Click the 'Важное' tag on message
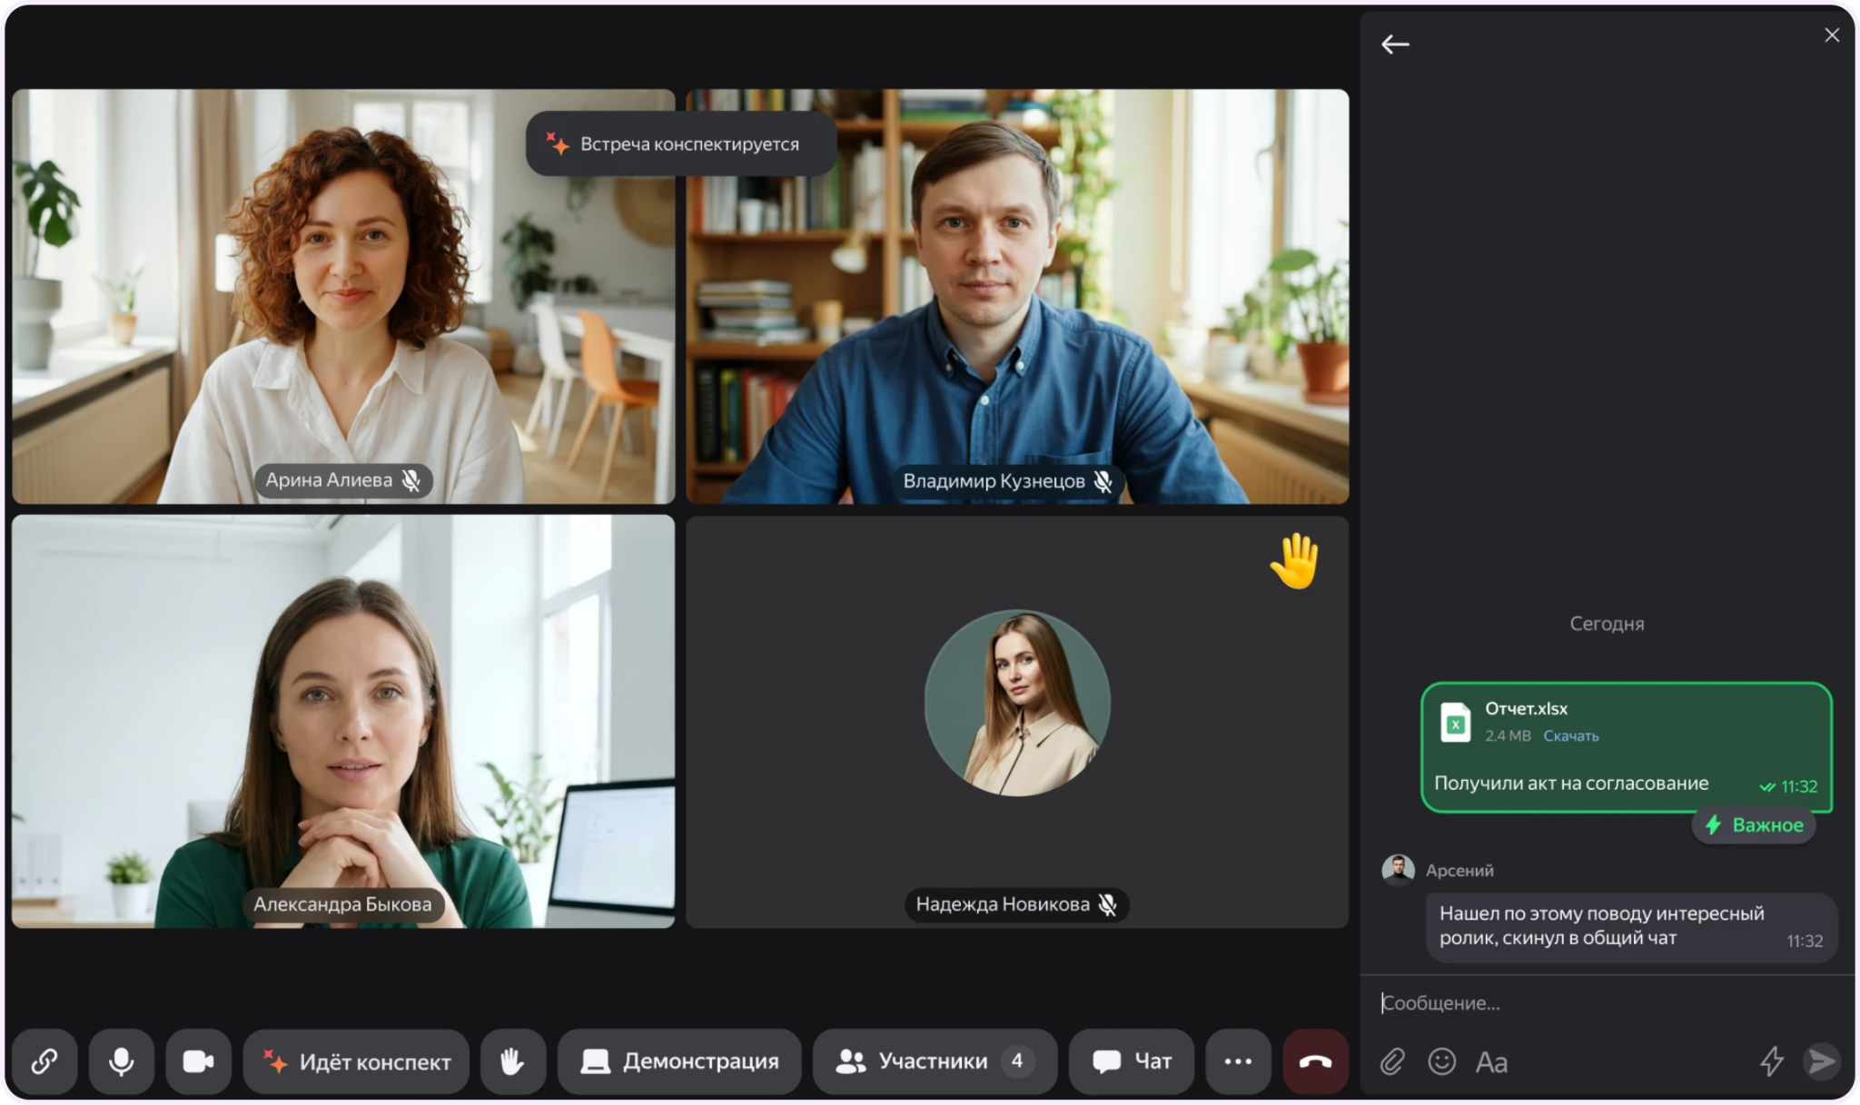Viewport: 1860px width, 1105px height. pos(1754,824)
